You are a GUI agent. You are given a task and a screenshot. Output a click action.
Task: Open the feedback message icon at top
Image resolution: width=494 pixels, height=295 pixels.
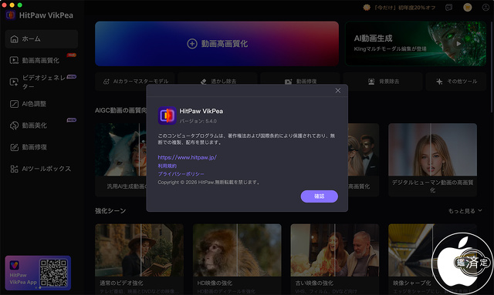pyautogui.click(x=449, y=8)
